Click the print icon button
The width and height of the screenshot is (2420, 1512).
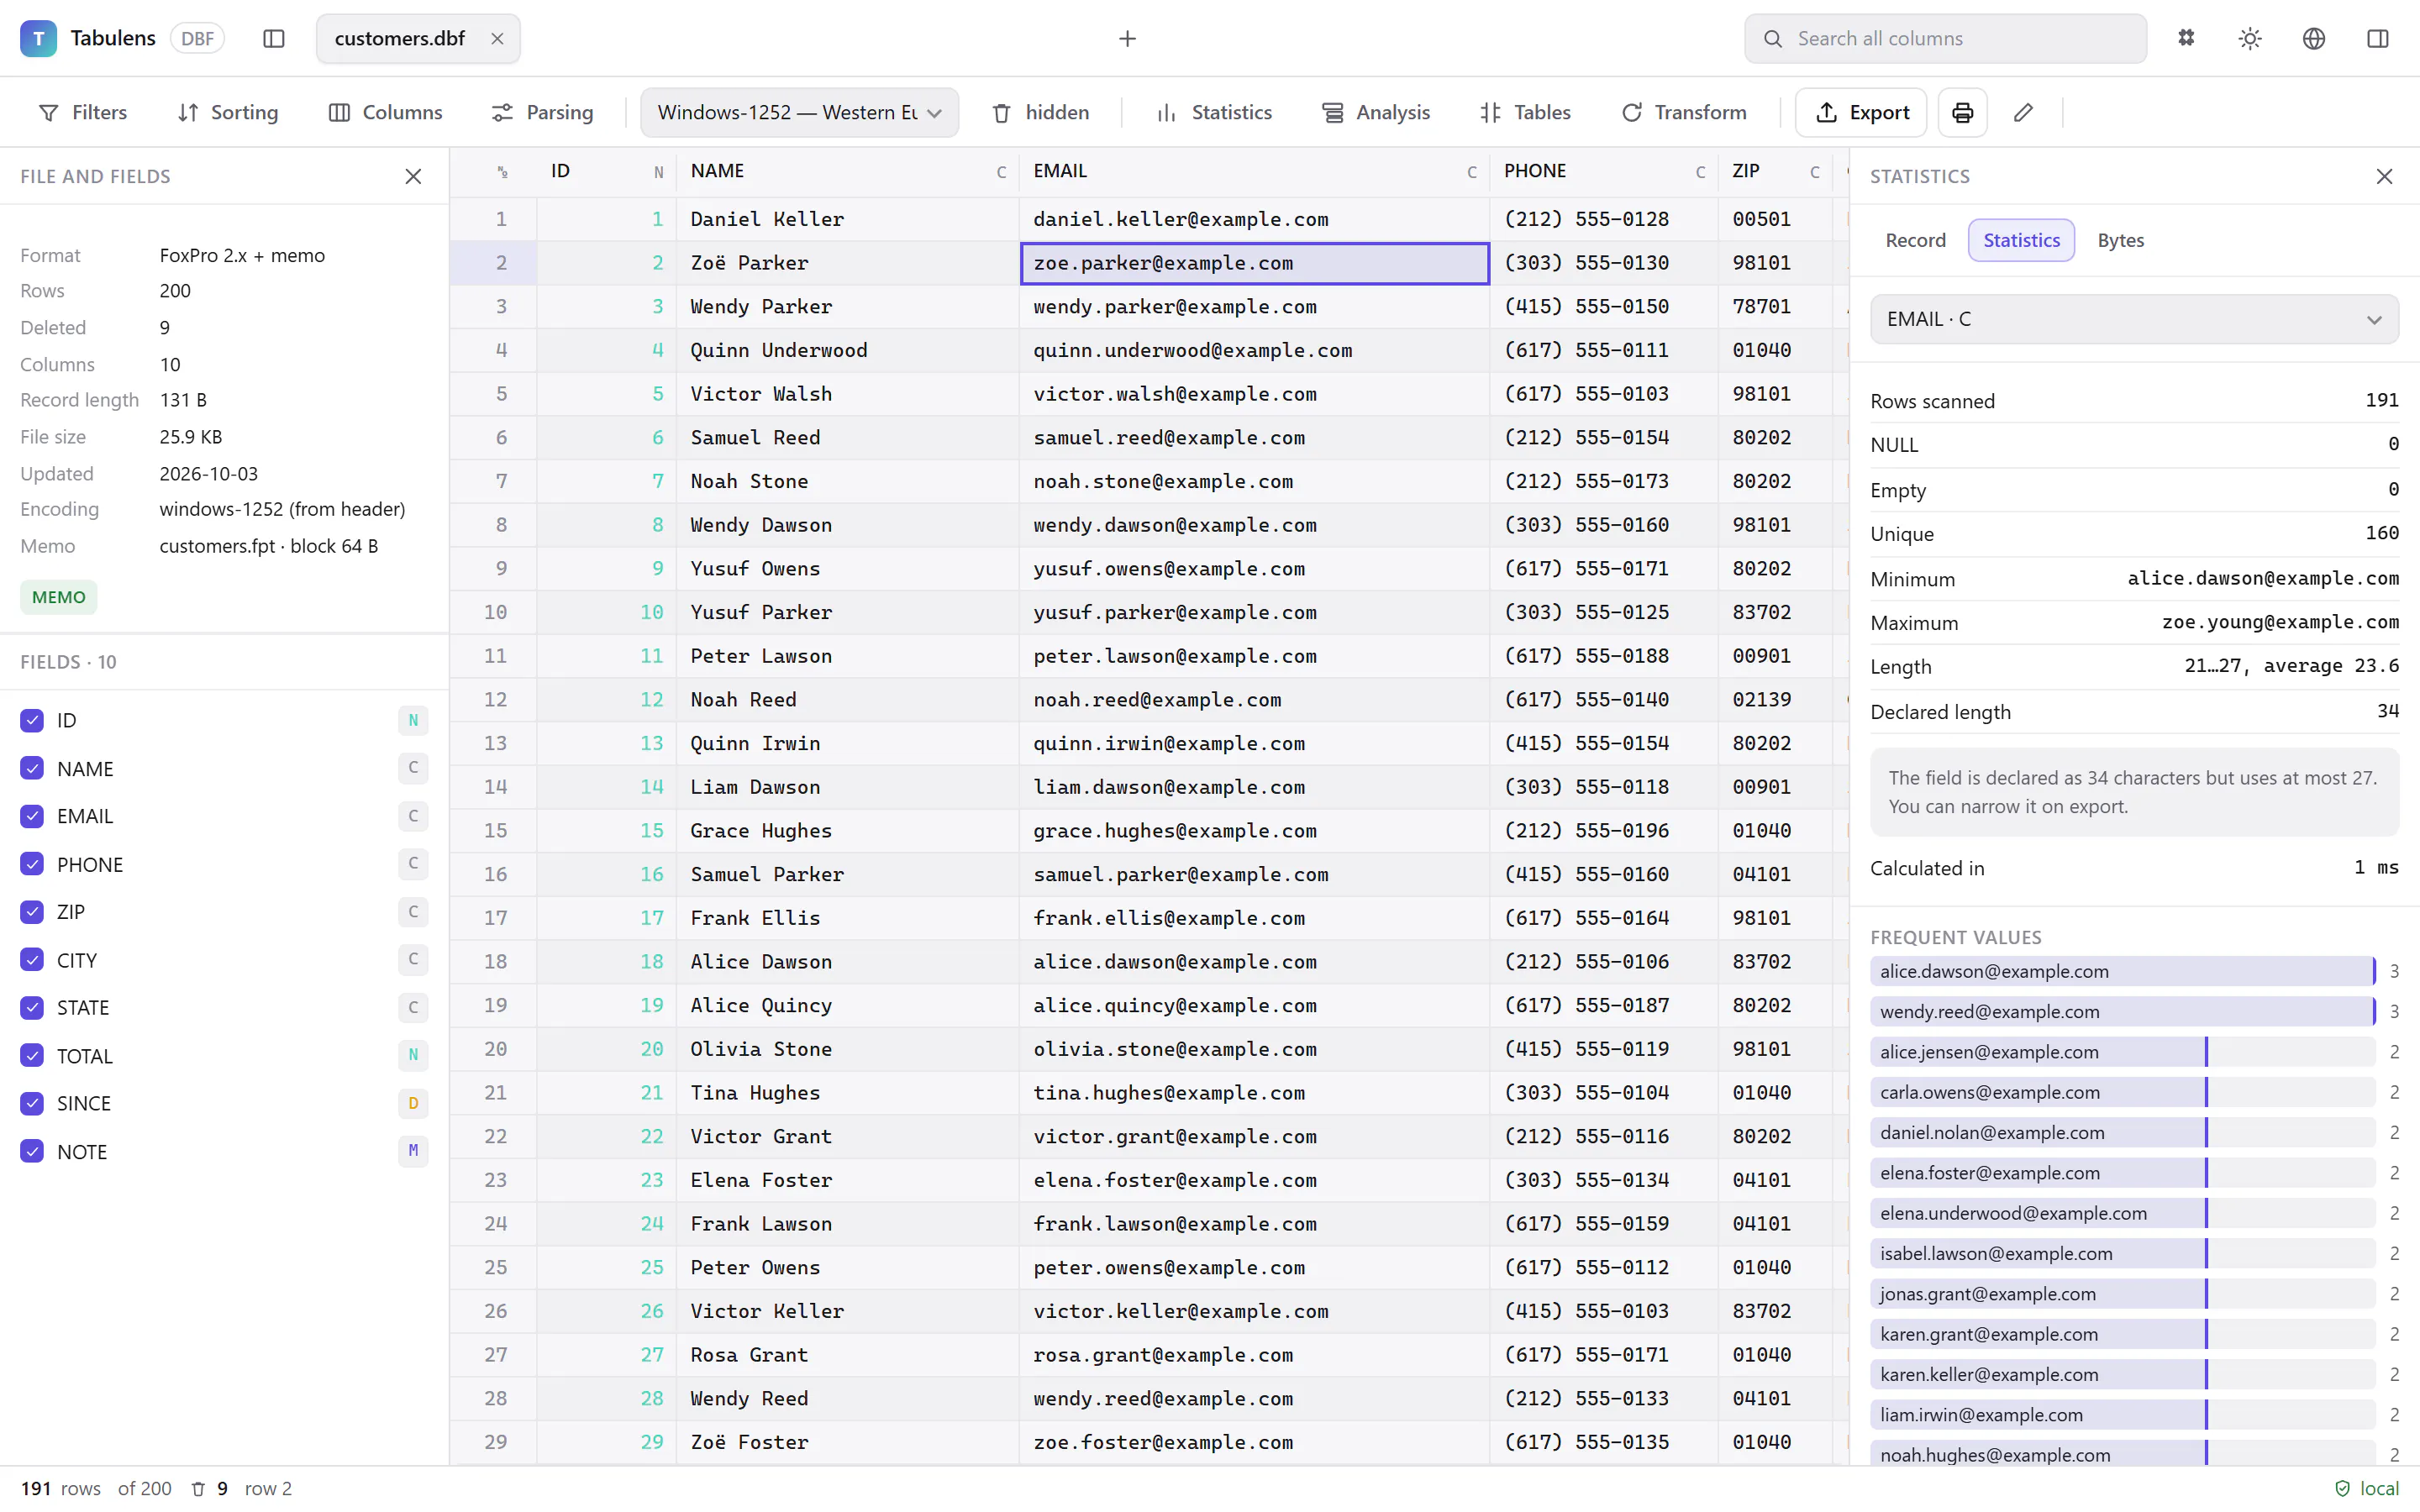[1962, 112]
